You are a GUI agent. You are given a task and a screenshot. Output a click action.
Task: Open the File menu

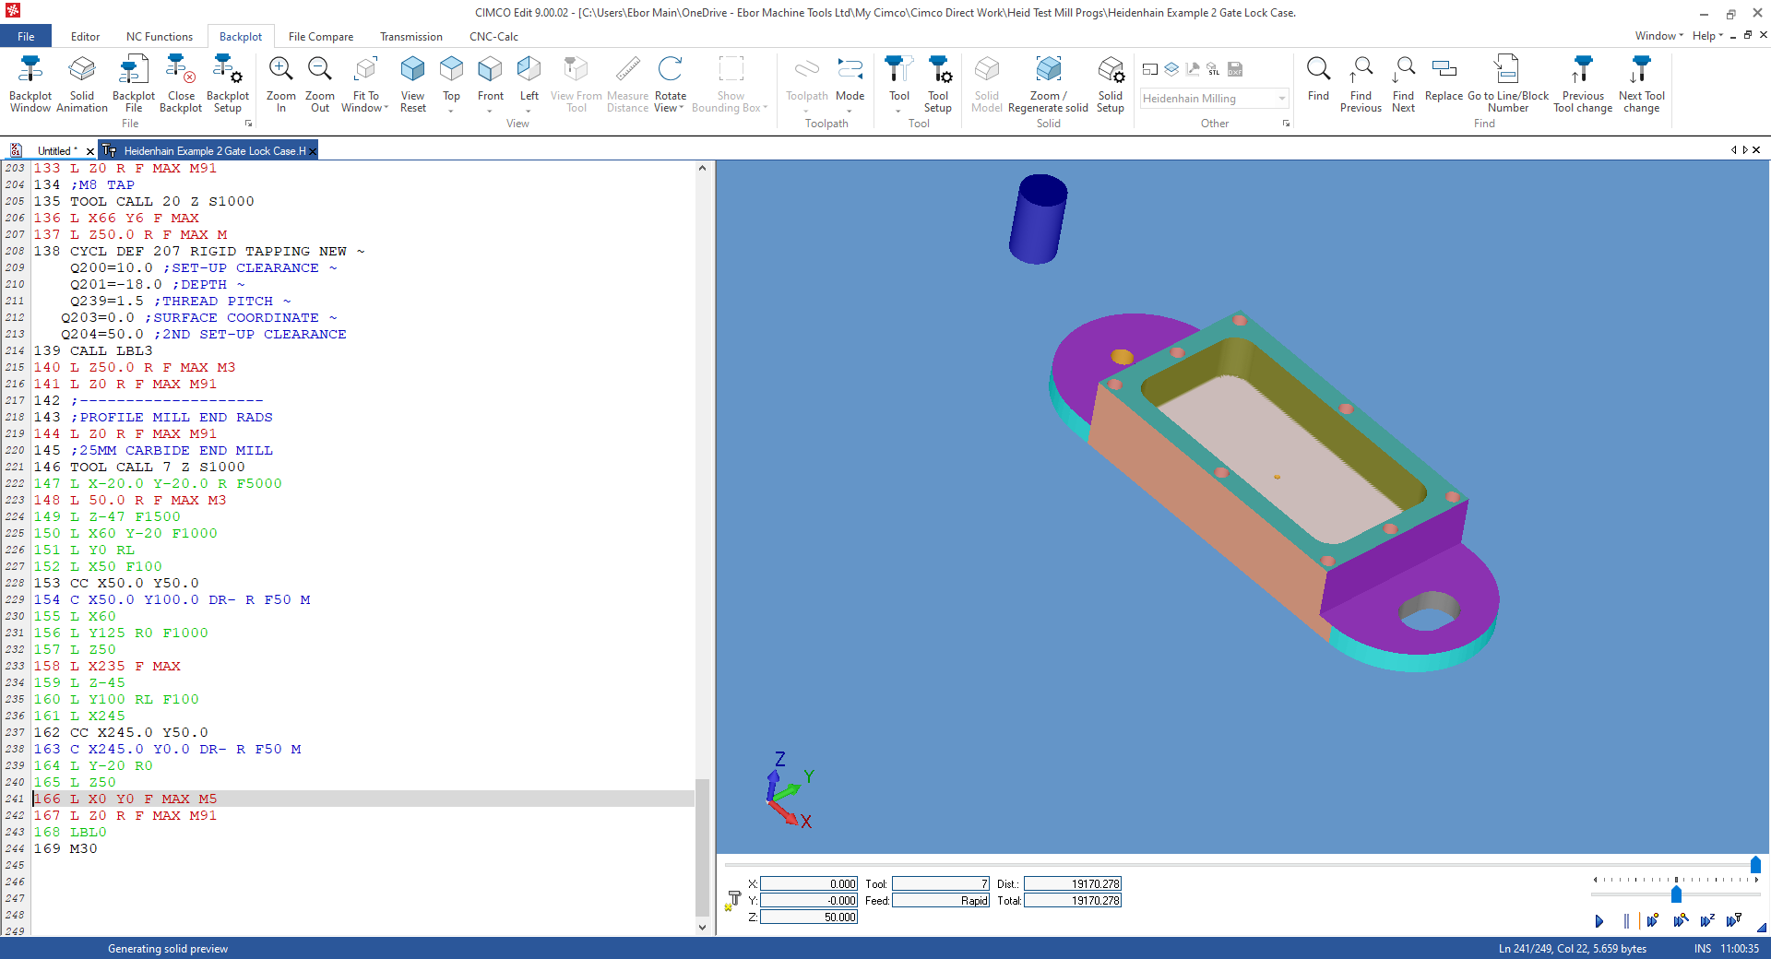26,37
